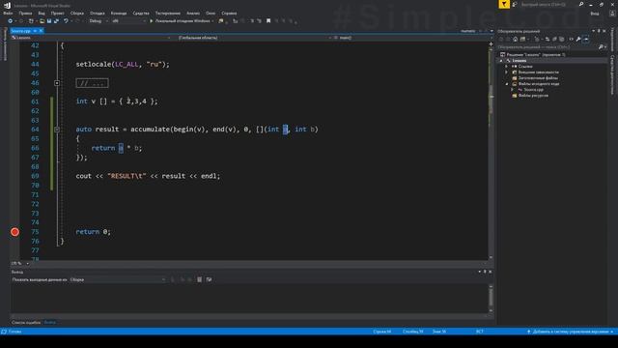Select the Решение "Lessons" solution node
The height and width of the screenshot is (348, 618).
click(x=533, y=55)
